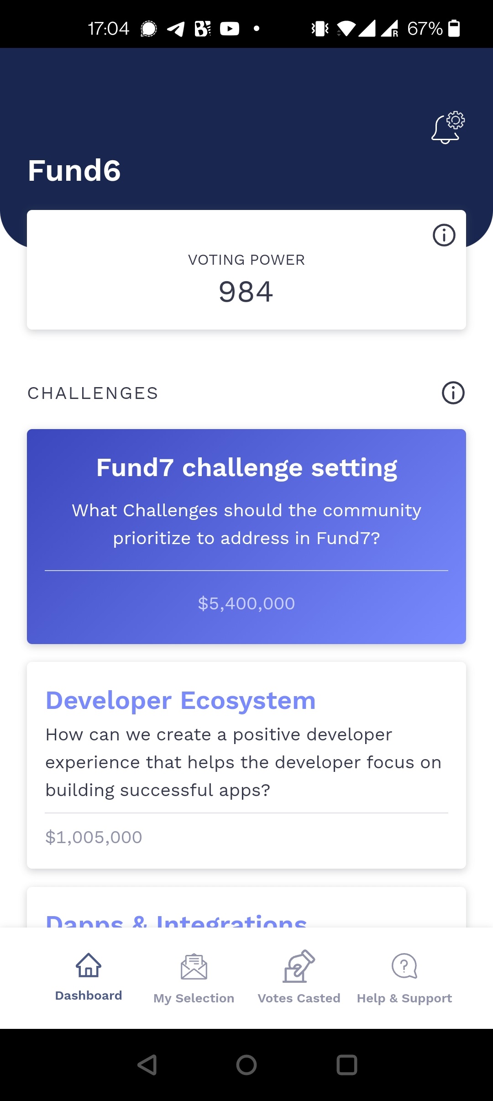The image size is (493, 1101).
Task: Switch to the Votes Casted tab label
Action: [299, 998]
